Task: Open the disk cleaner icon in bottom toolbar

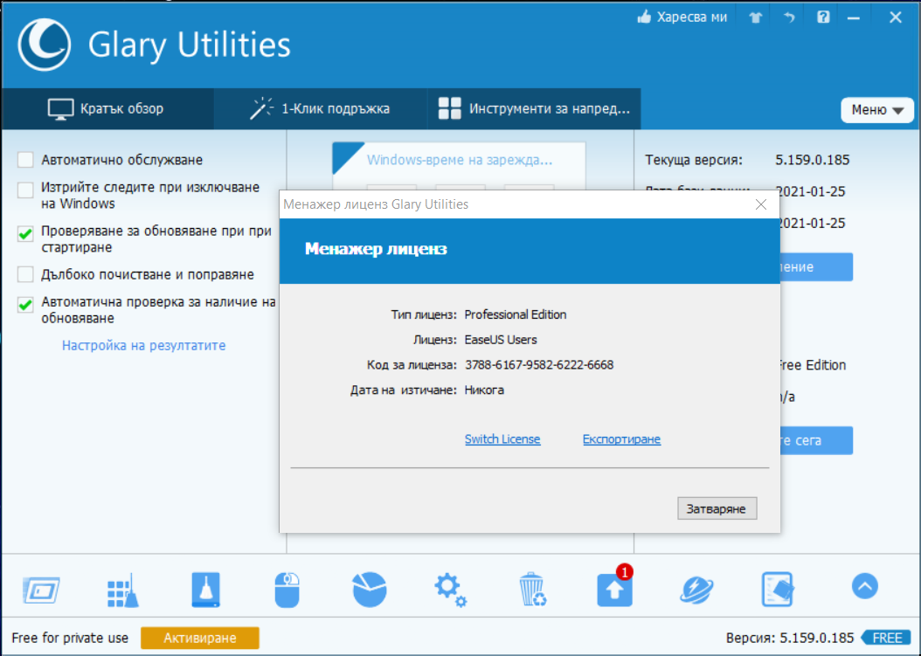Action: (x=41, y=590)
